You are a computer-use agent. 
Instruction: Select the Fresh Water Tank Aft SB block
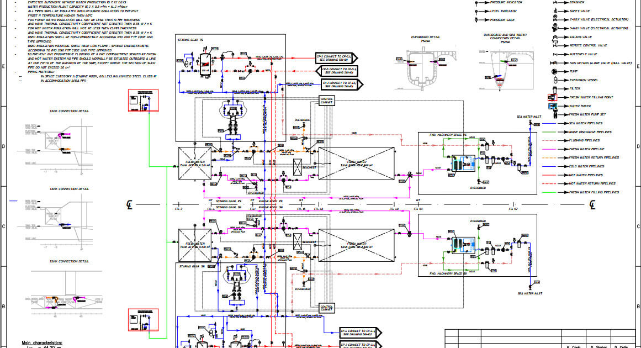coord(194,243)
